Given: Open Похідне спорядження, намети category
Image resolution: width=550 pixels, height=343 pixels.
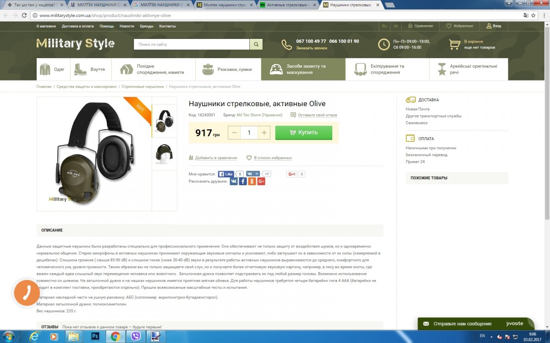Looking at the screenshot, I should (x=153, y=69).
